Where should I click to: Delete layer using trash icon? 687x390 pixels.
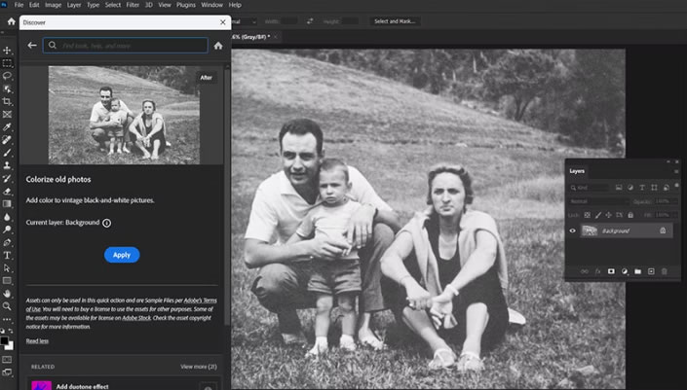click(665, 271)
